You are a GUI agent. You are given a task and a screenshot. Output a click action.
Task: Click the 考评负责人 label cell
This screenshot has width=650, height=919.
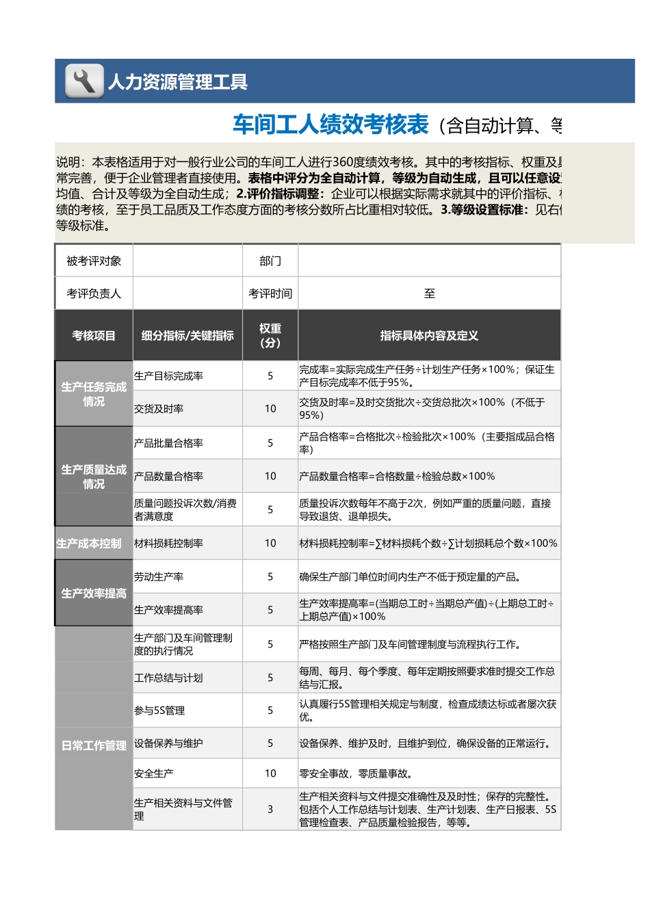[x=94, y=293]
